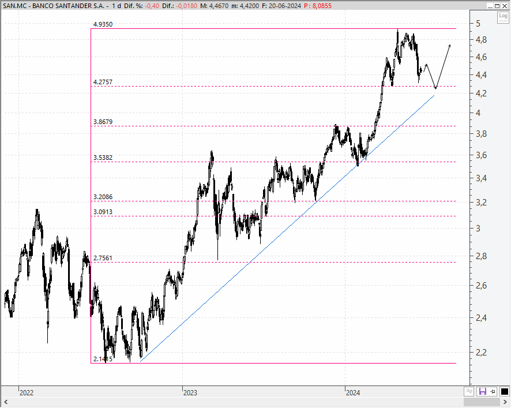Screen dimensions: 511x408
Task: Click the SAN.MC - BANCO SANTANDER S.A. title
Action: [54, 6]
